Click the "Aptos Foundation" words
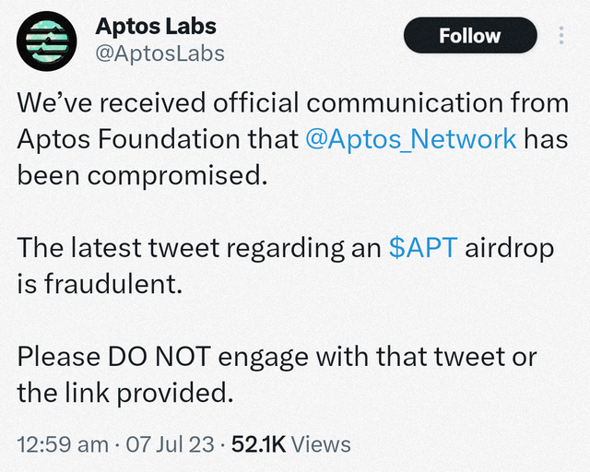 [128, 139]
